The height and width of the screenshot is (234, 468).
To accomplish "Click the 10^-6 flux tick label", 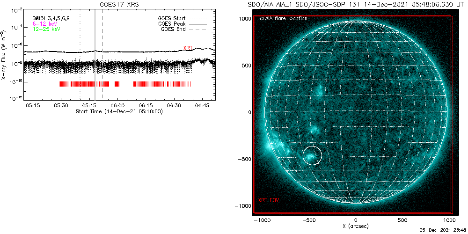I will point(16,45).
